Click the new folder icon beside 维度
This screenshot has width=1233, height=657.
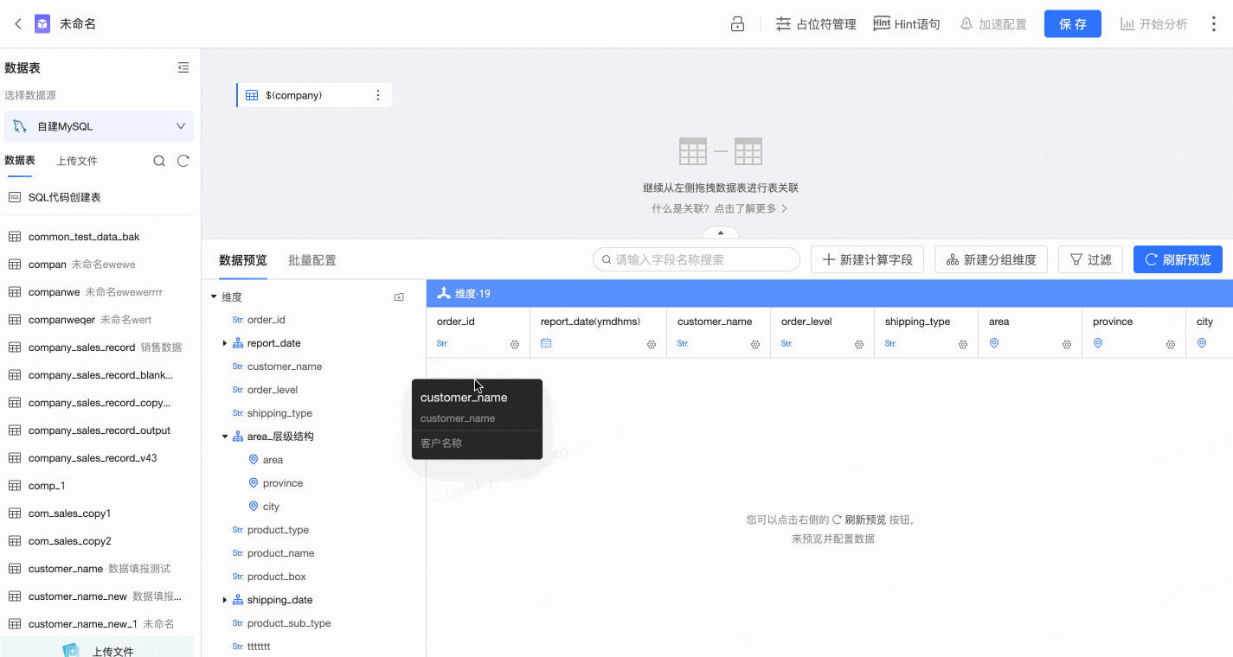click(x=399, y=297)
